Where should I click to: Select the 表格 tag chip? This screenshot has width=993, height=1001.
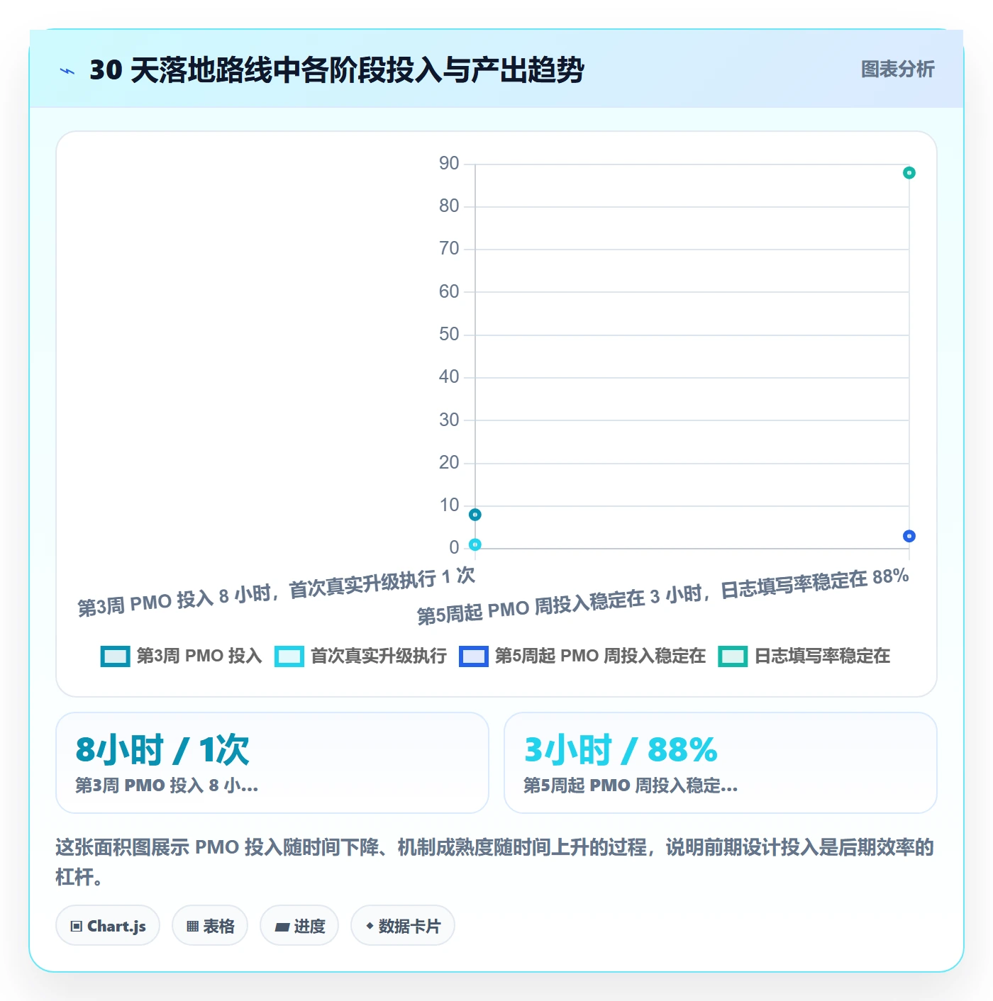pyautogui.click(x=210, y=926)
